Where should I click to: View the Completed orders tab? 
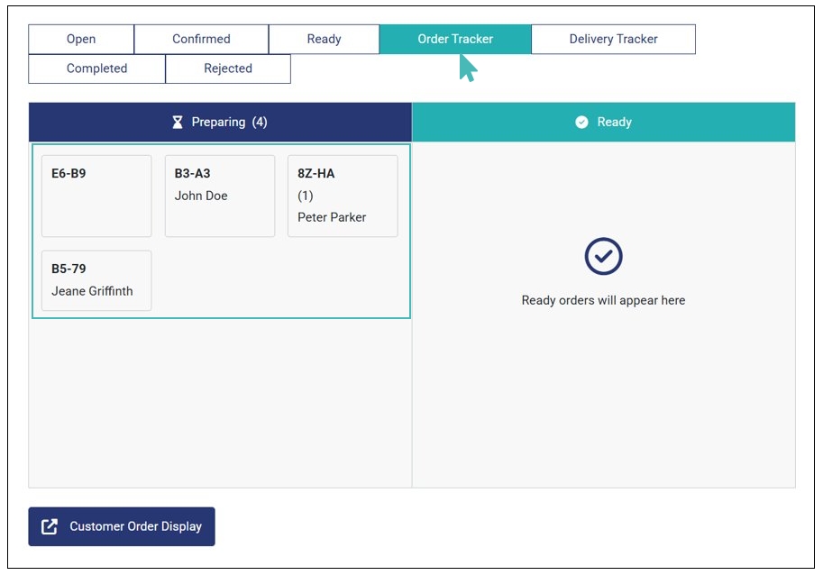click(x=96, y=68)
